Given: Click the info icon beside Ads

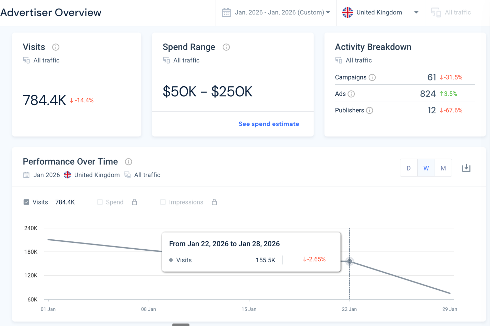Looking at the screenshot, I should tap(351, 94).
